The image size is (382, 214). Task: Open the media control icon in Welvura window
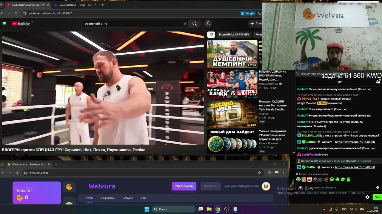coord(269,173)
